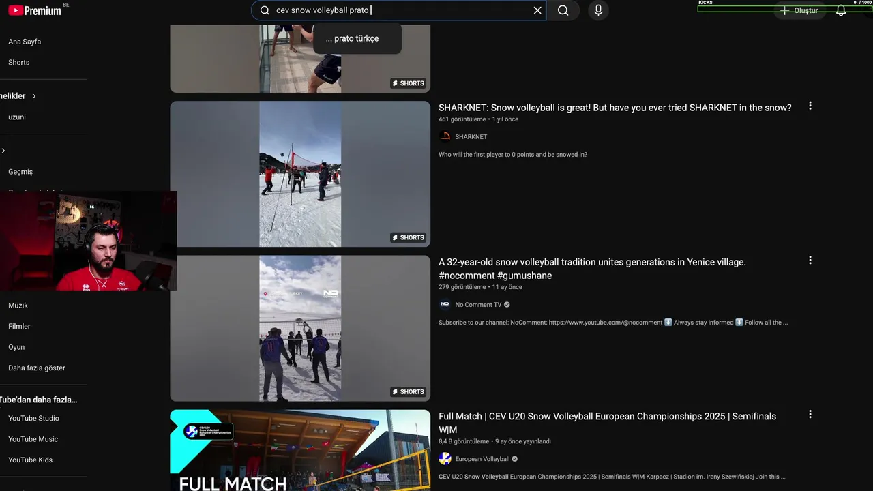Open No Comment TV channel name
The height and width of the screenshot is (491, 873).
pyautogui.click(x=478, y=305)
